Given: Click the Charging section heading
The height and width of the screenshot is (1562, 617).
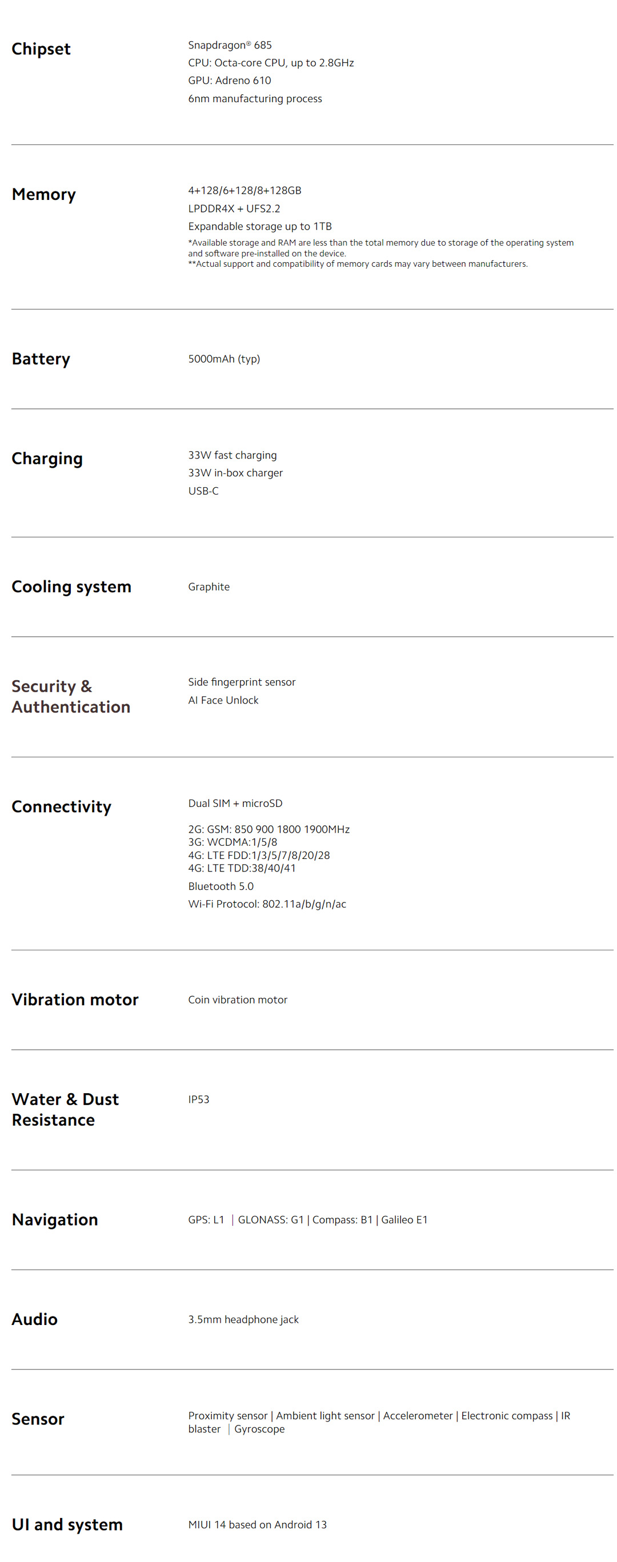Looking at the screenshot, I should [x=47, y=459].
